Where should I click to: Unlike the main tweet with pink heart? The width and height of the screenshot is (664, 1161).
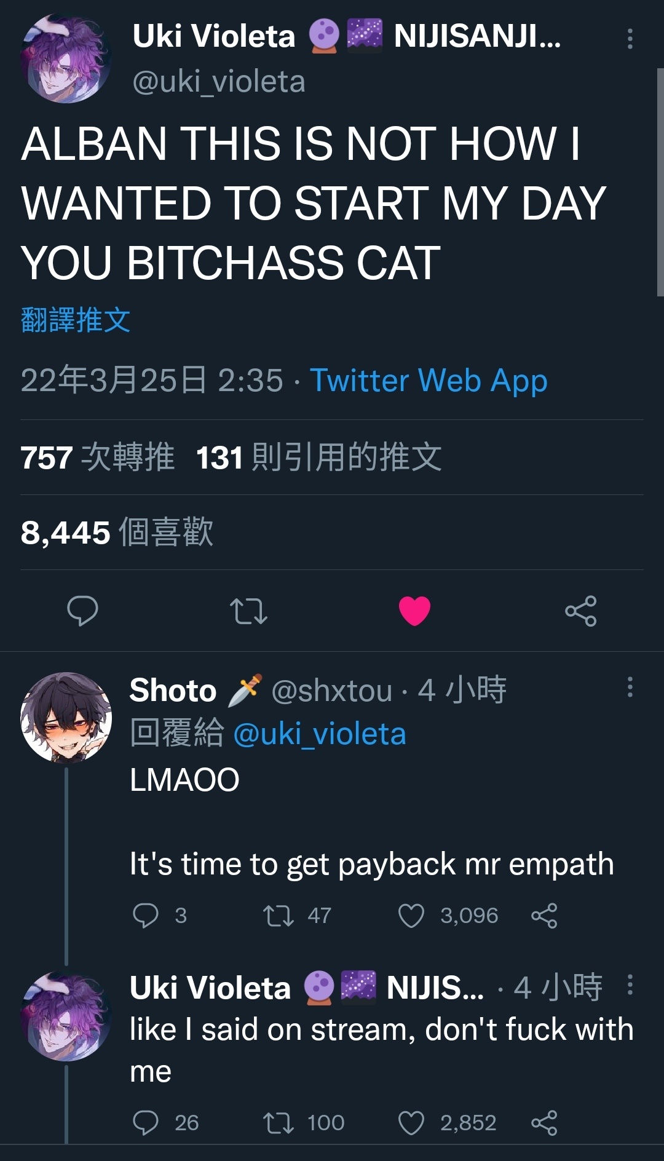pos(414,611)
